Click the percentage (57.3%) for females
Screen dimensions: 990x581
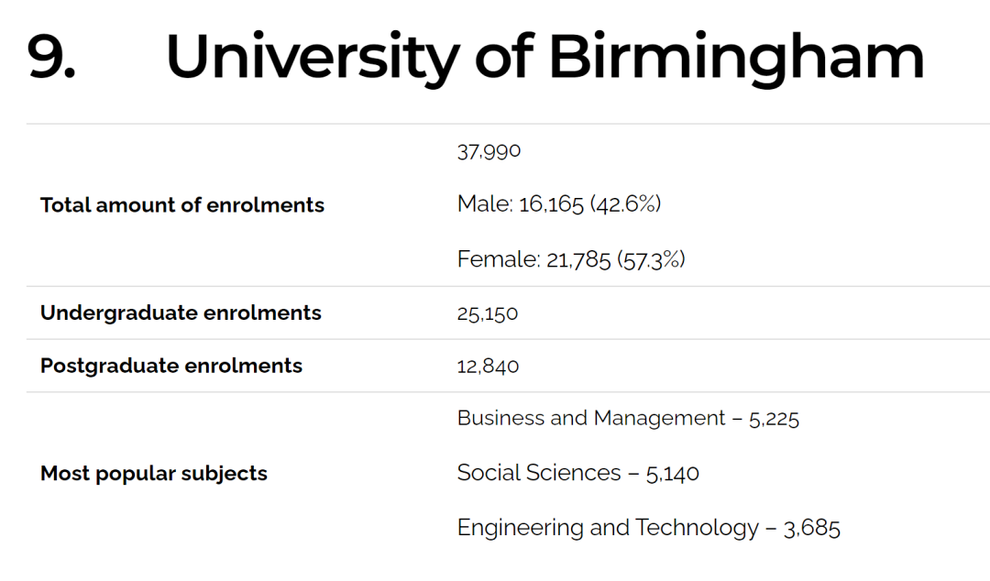pos(651,259)
